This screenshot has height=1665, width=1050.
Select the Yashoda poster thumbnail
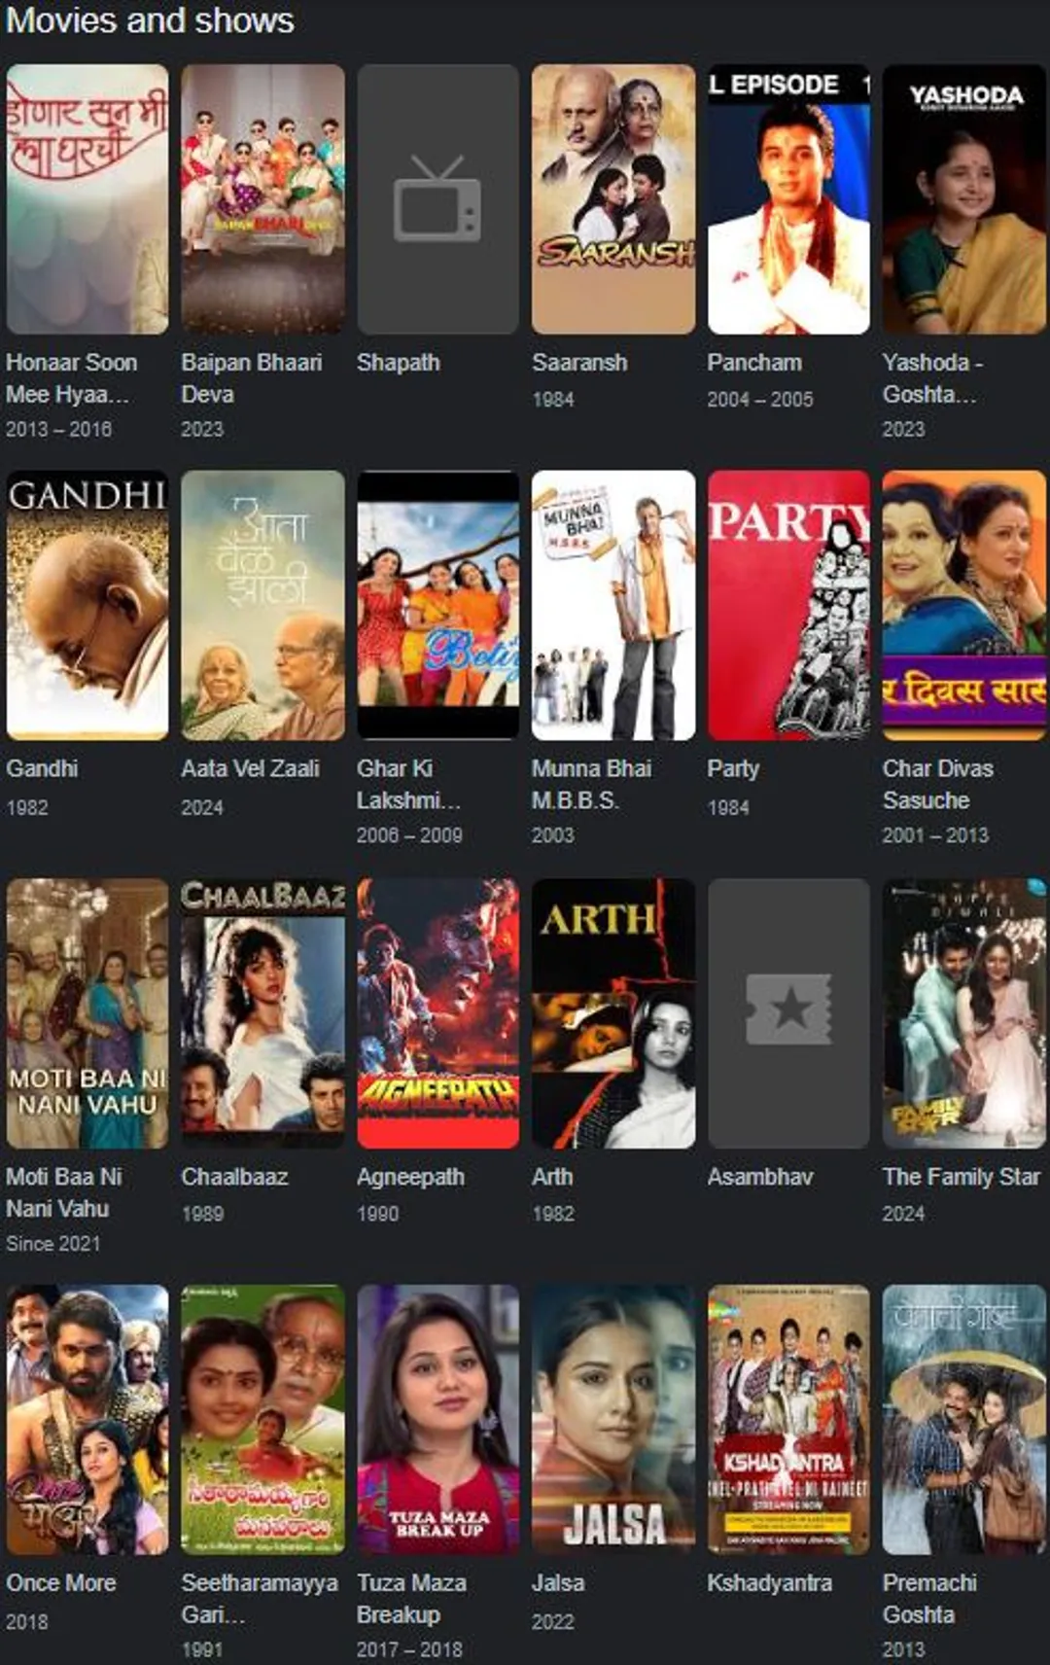coord(964,199)
